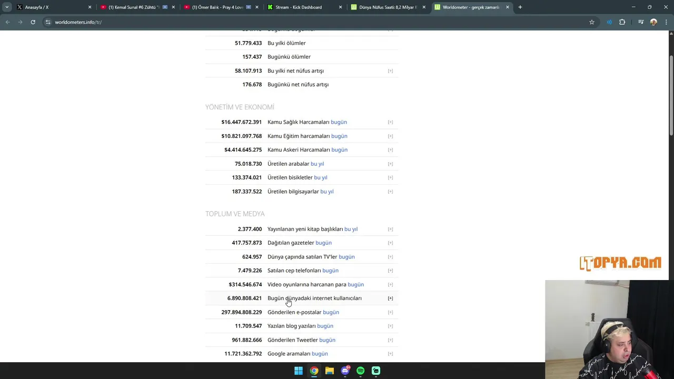Bookmark this page with the star icon

click(x=592, y=22)
